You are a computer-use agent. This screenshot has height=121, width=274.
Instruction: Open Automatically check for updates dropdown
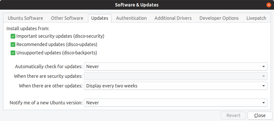click(176, 67)
